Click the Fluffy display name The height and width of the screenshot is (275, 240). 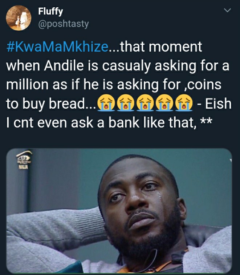(50, 12)
